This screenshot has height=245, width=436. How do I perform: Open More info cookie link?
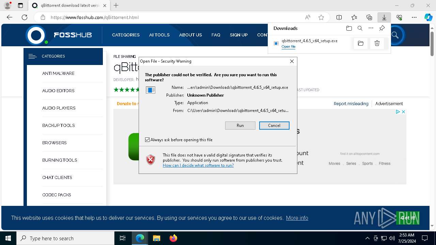297,218
